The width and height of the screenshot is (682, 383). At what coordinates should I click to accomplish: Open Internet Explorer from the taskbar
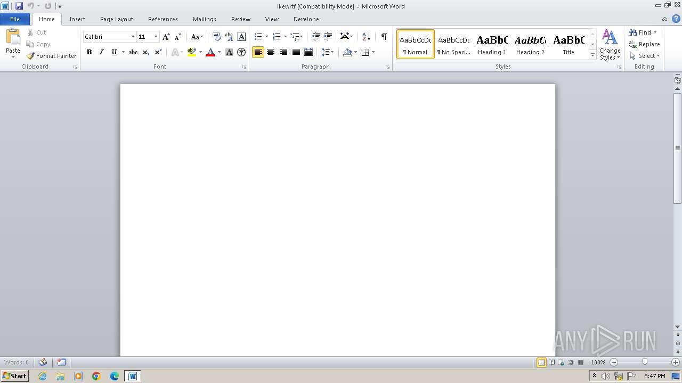coord(42,376)
